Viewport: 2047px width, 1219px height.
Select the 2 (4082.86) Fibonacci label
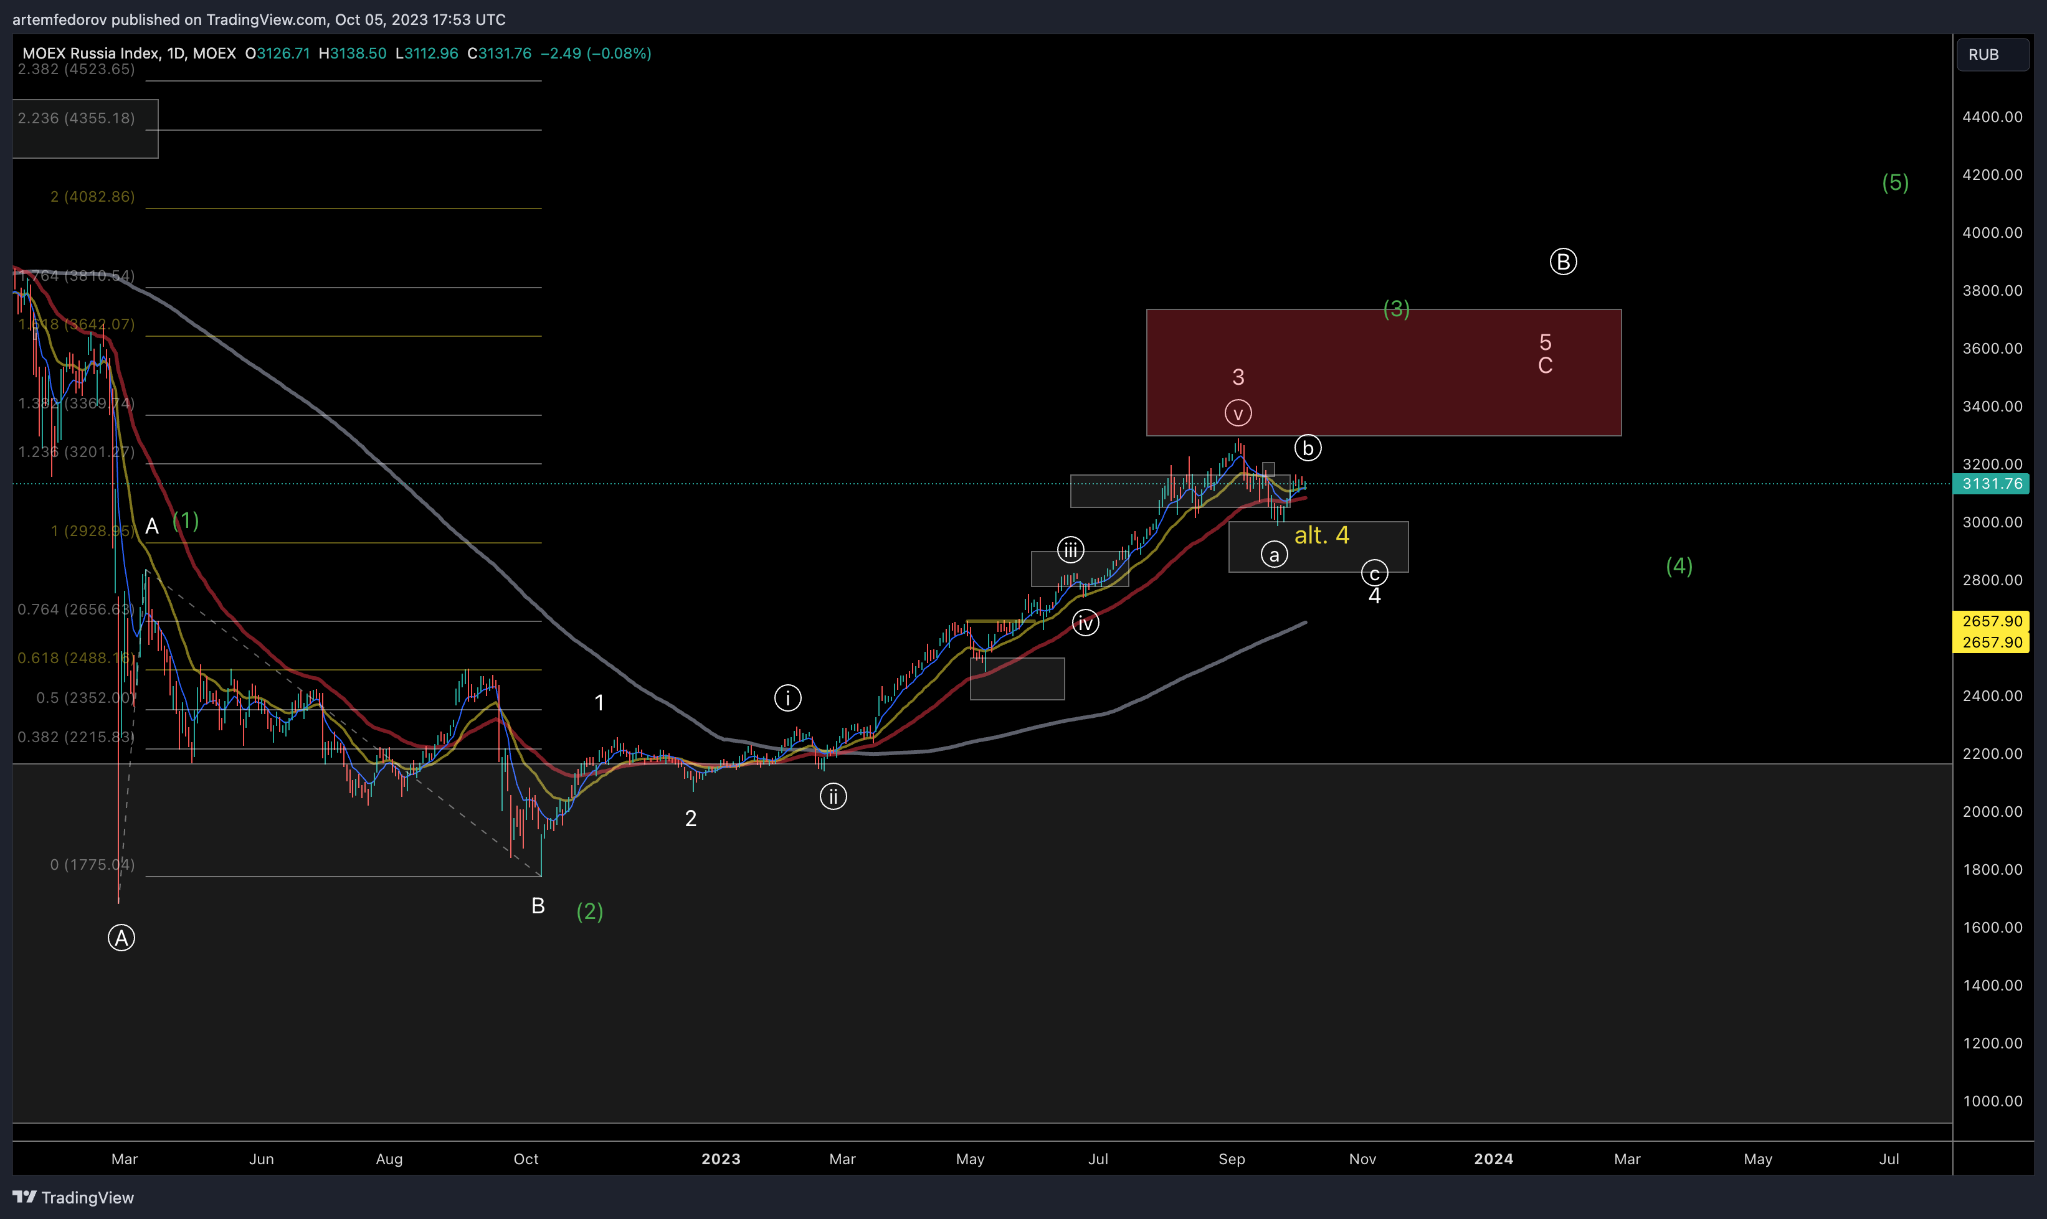(x=92, y=196)
